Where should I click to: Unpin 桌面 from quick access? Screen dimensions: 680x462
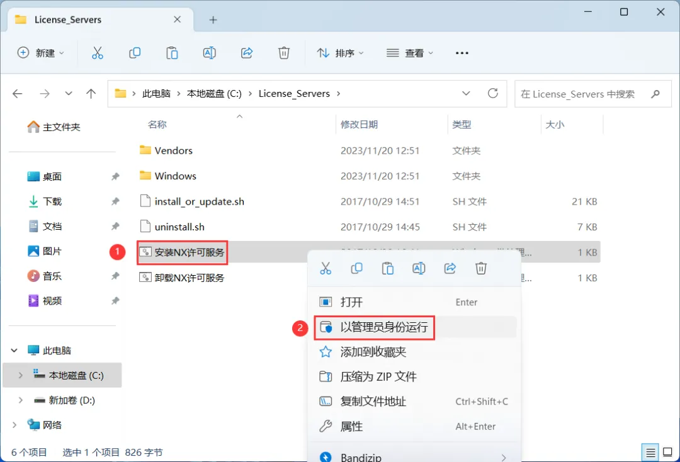(x=115, y=176)
